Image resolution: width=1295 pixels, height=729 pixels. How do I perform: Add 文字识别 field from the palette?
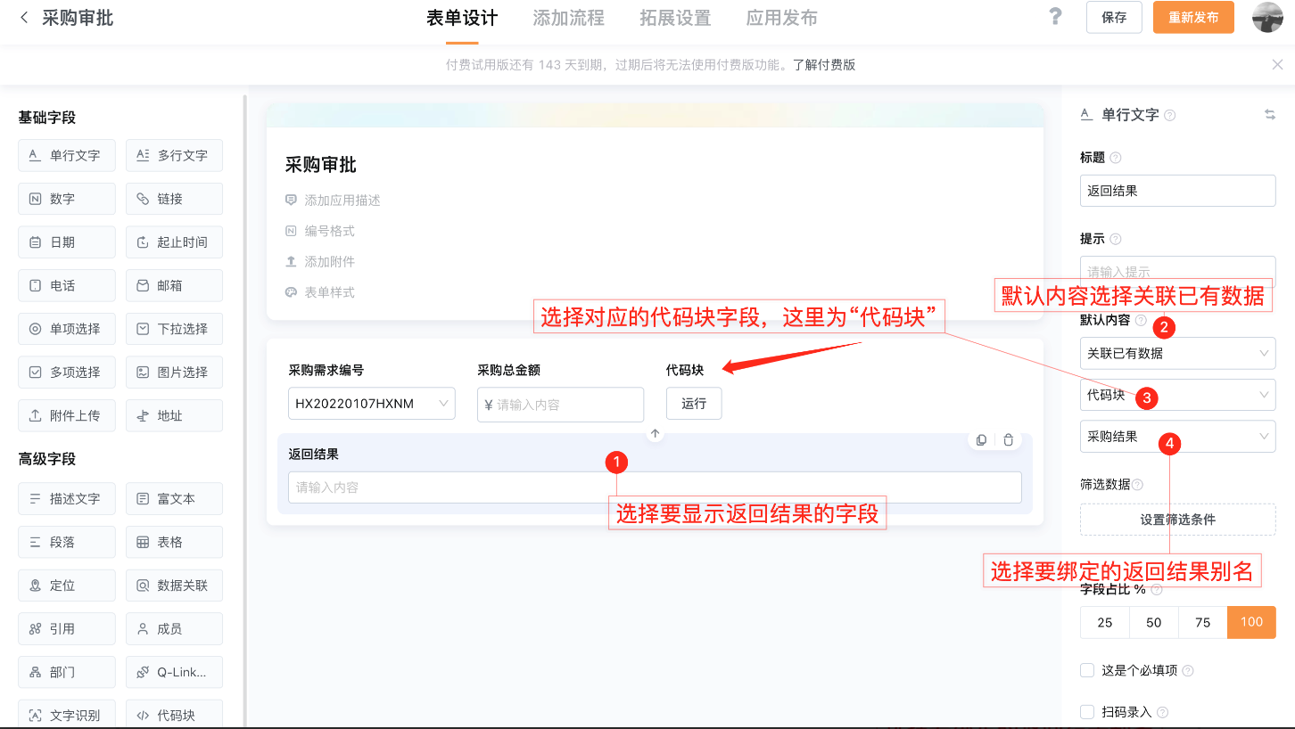(x=67, y=715)
